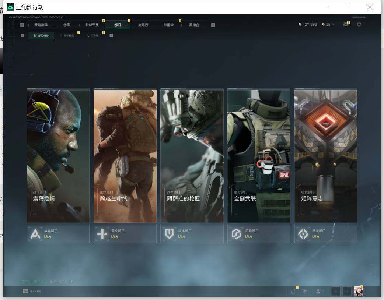The image size is (384, 300).
Task: Click the flag icon in bottom bar
Action: 305,291
